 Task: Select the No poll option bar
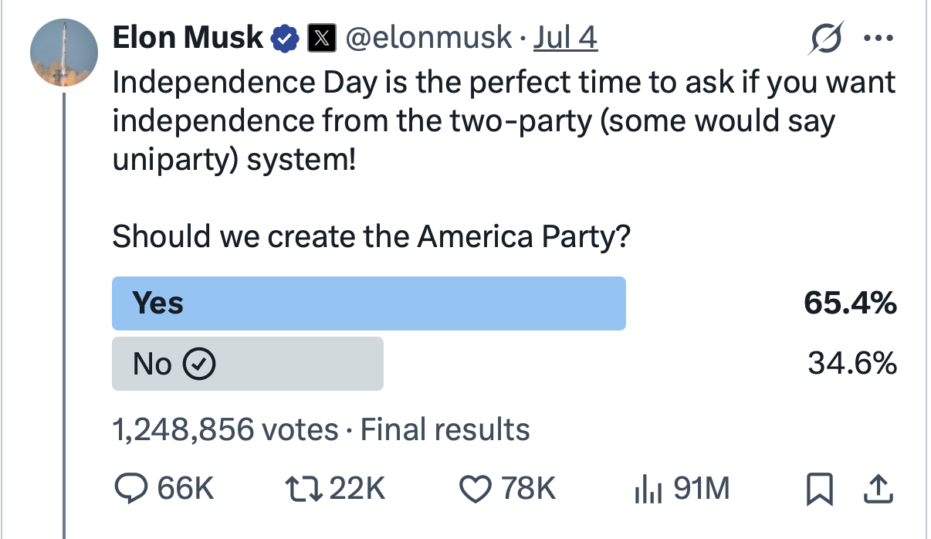pyautogui.click(x=247, y=364)
